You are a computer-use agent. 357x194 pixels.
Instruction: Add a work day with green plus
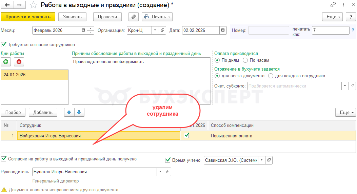click(x=6, y=62)
